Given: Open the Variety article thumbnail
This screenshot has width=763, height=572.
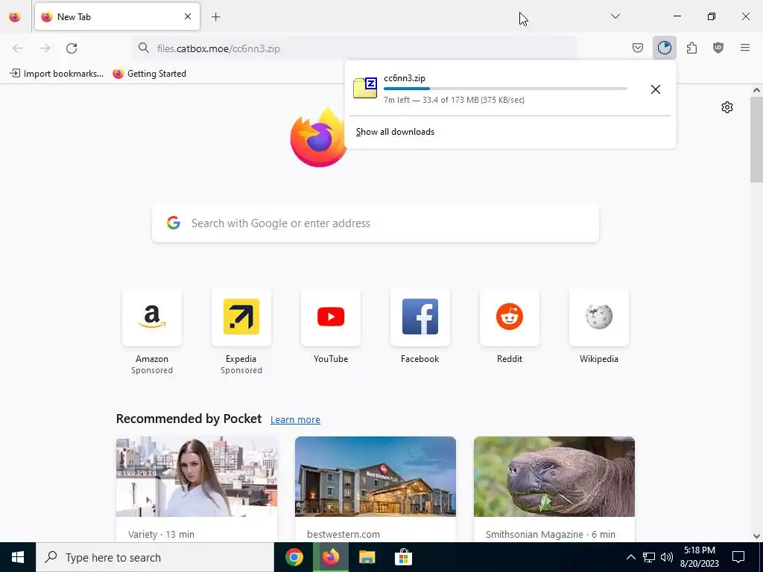Looking at the screenshot, I should pyautogui.click(x=197, y=477).
